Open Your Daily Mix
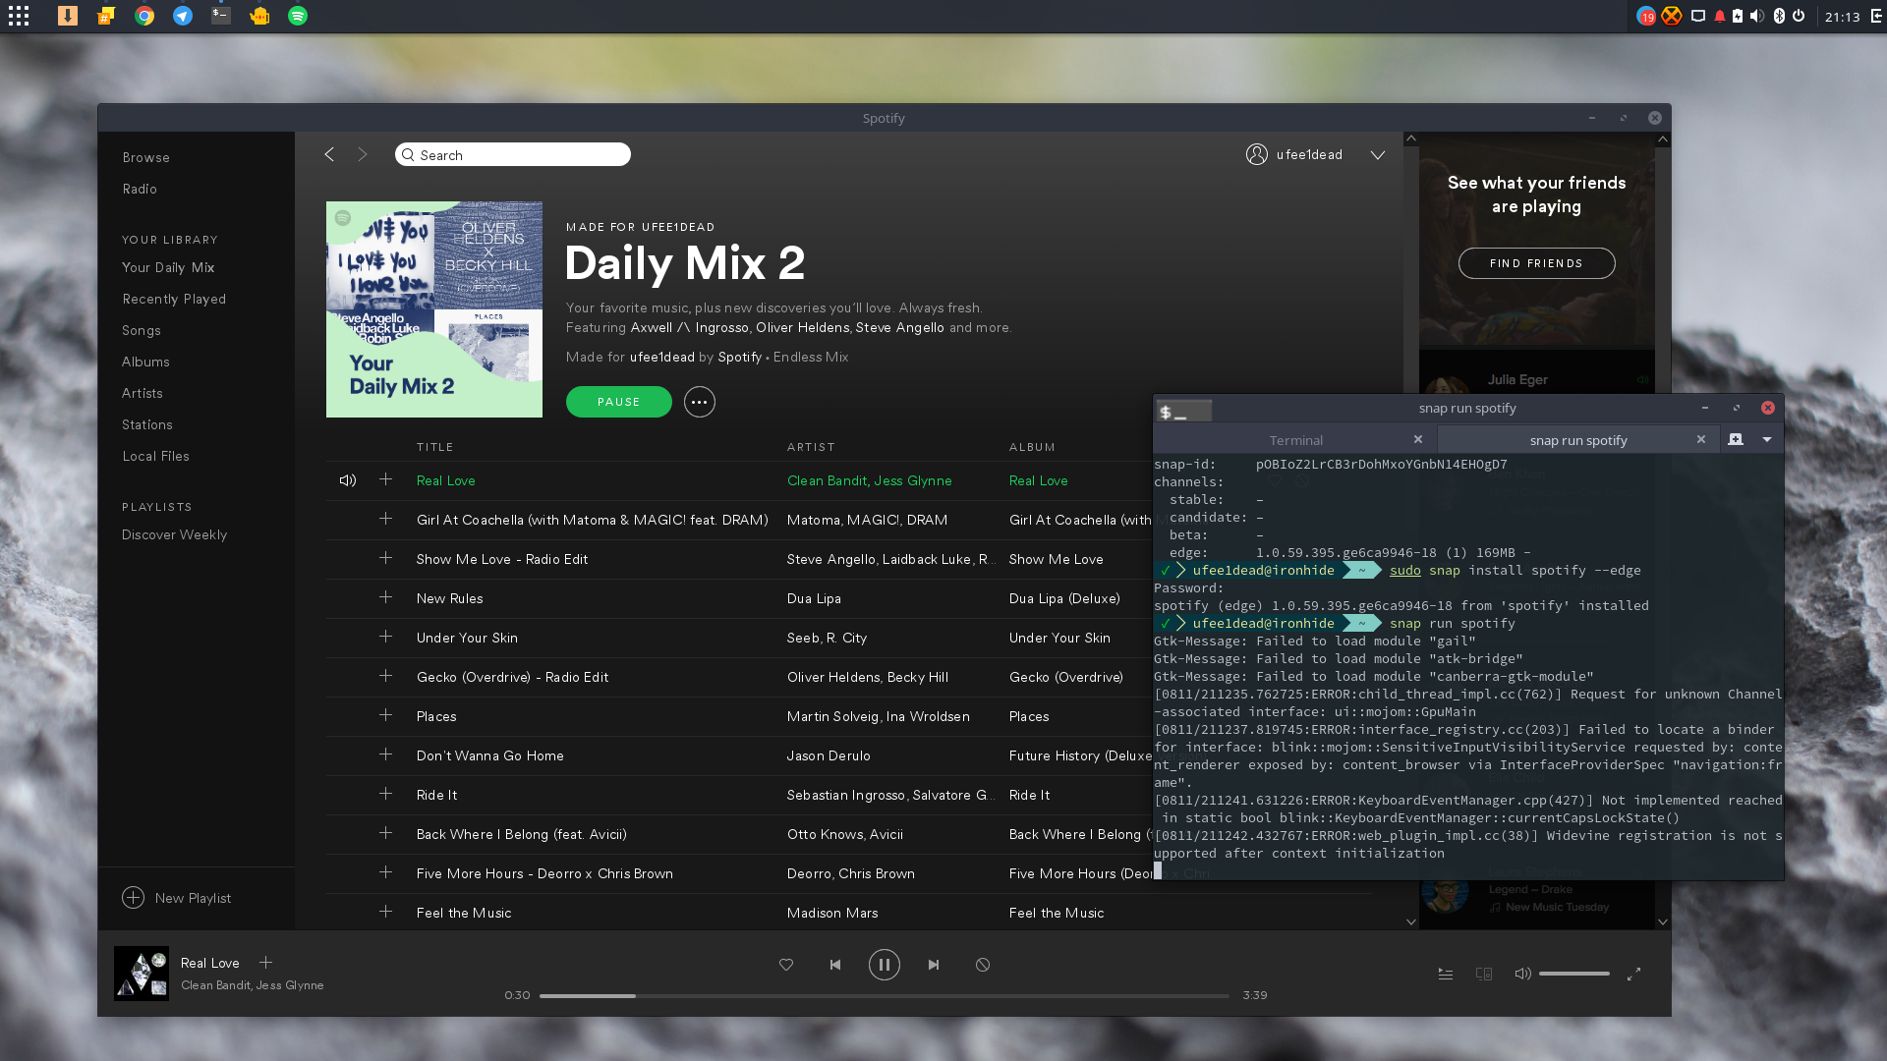This screenshot has width=1887, height=1061. coord(168,267)
